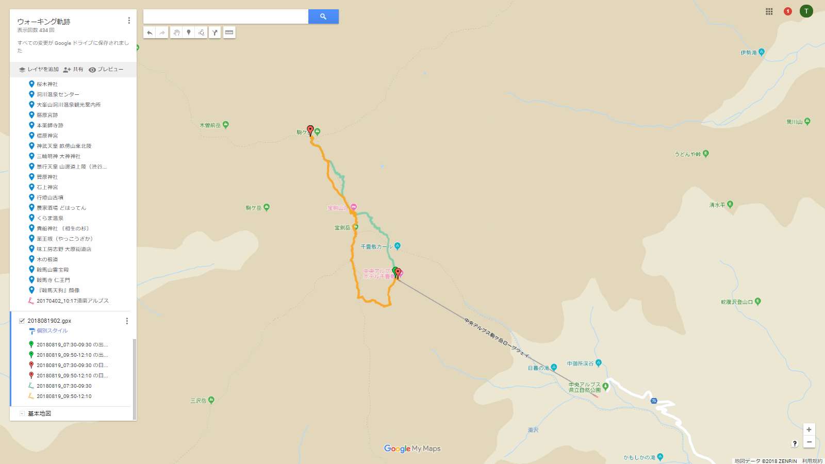825x464 pixels.
Task: Toggle the 基本地図 base map expander
Action: (x=22, y=413)
